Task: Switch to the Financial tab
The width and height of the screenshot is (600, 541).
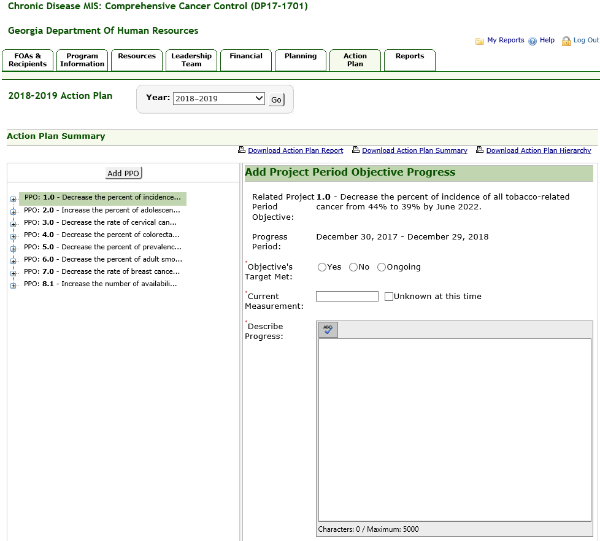Action: 246,60
